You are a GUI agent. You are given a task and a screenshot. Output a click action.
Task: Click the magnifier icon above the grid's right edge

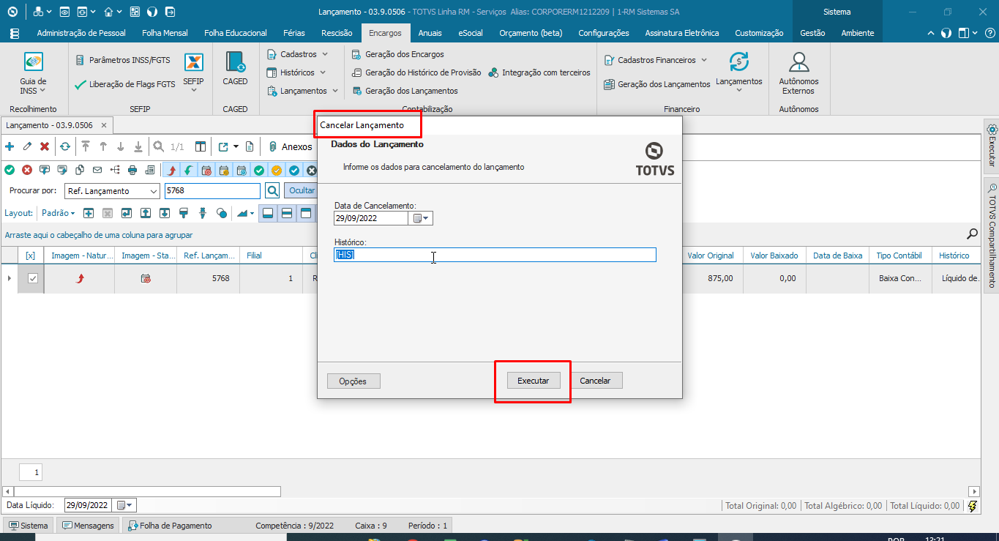point(972,234)
